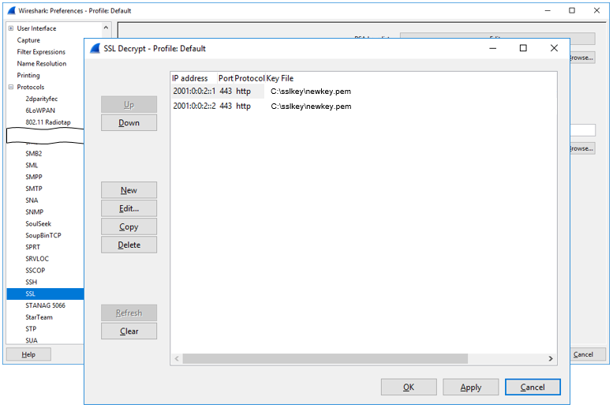Select SUA protocol in tree

[32, 340]
